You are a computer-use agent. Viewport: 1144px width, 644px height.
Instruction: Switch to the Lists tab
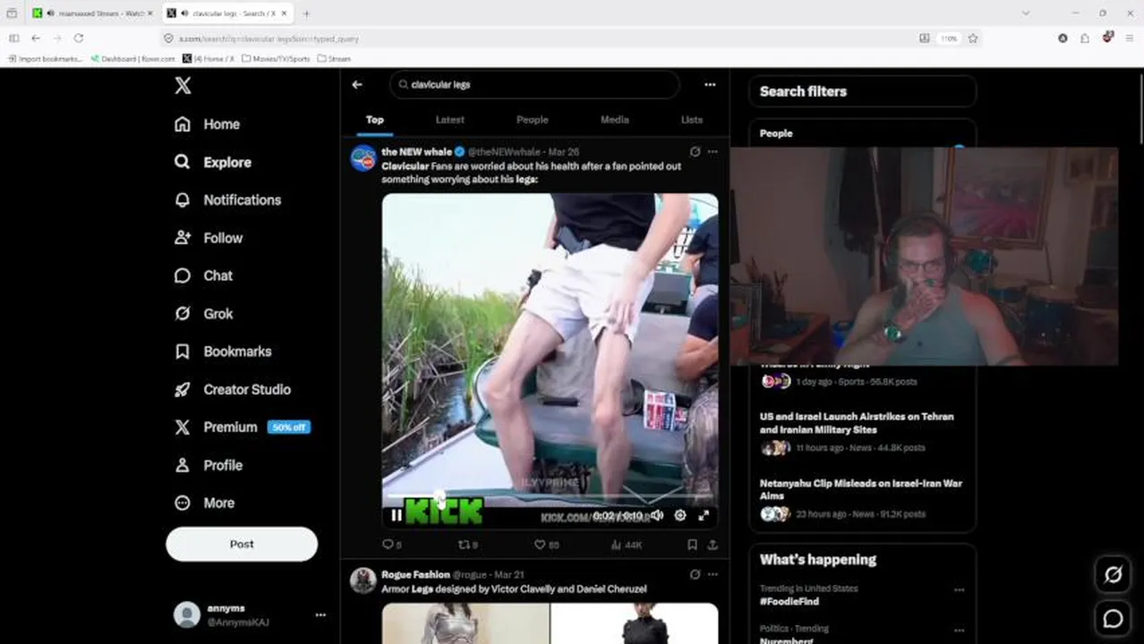pos(692,120)
